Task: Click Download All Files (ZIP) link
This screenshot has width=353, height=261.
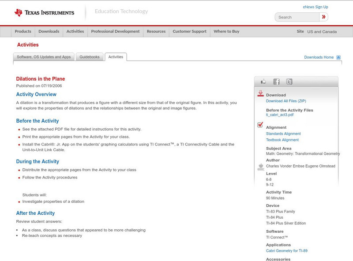Action: 286,101
